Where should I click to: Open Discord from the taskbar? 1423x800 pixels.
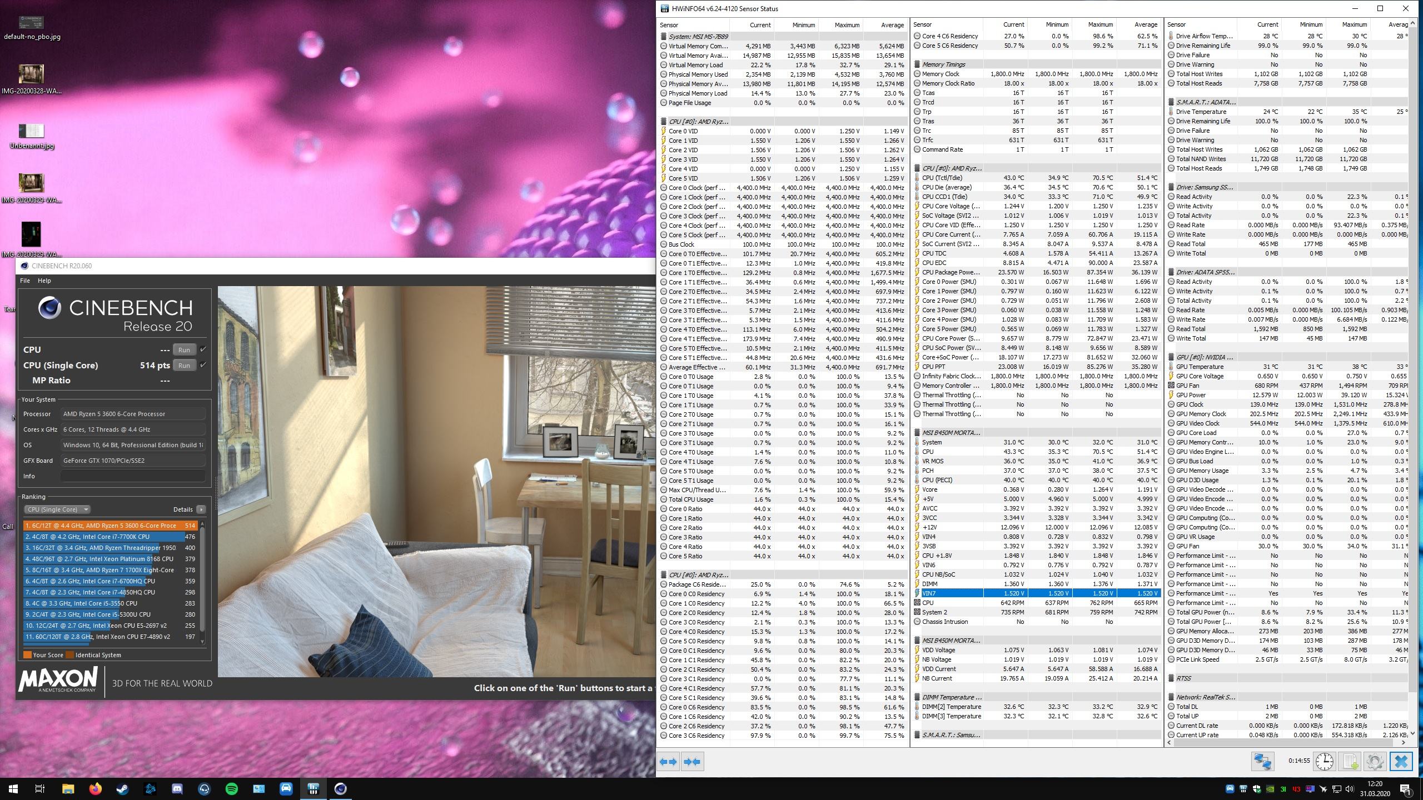(177, 788)
